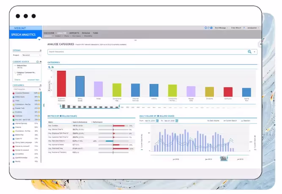Click the Advanced Filters link
282x194 pixels.
33,80
